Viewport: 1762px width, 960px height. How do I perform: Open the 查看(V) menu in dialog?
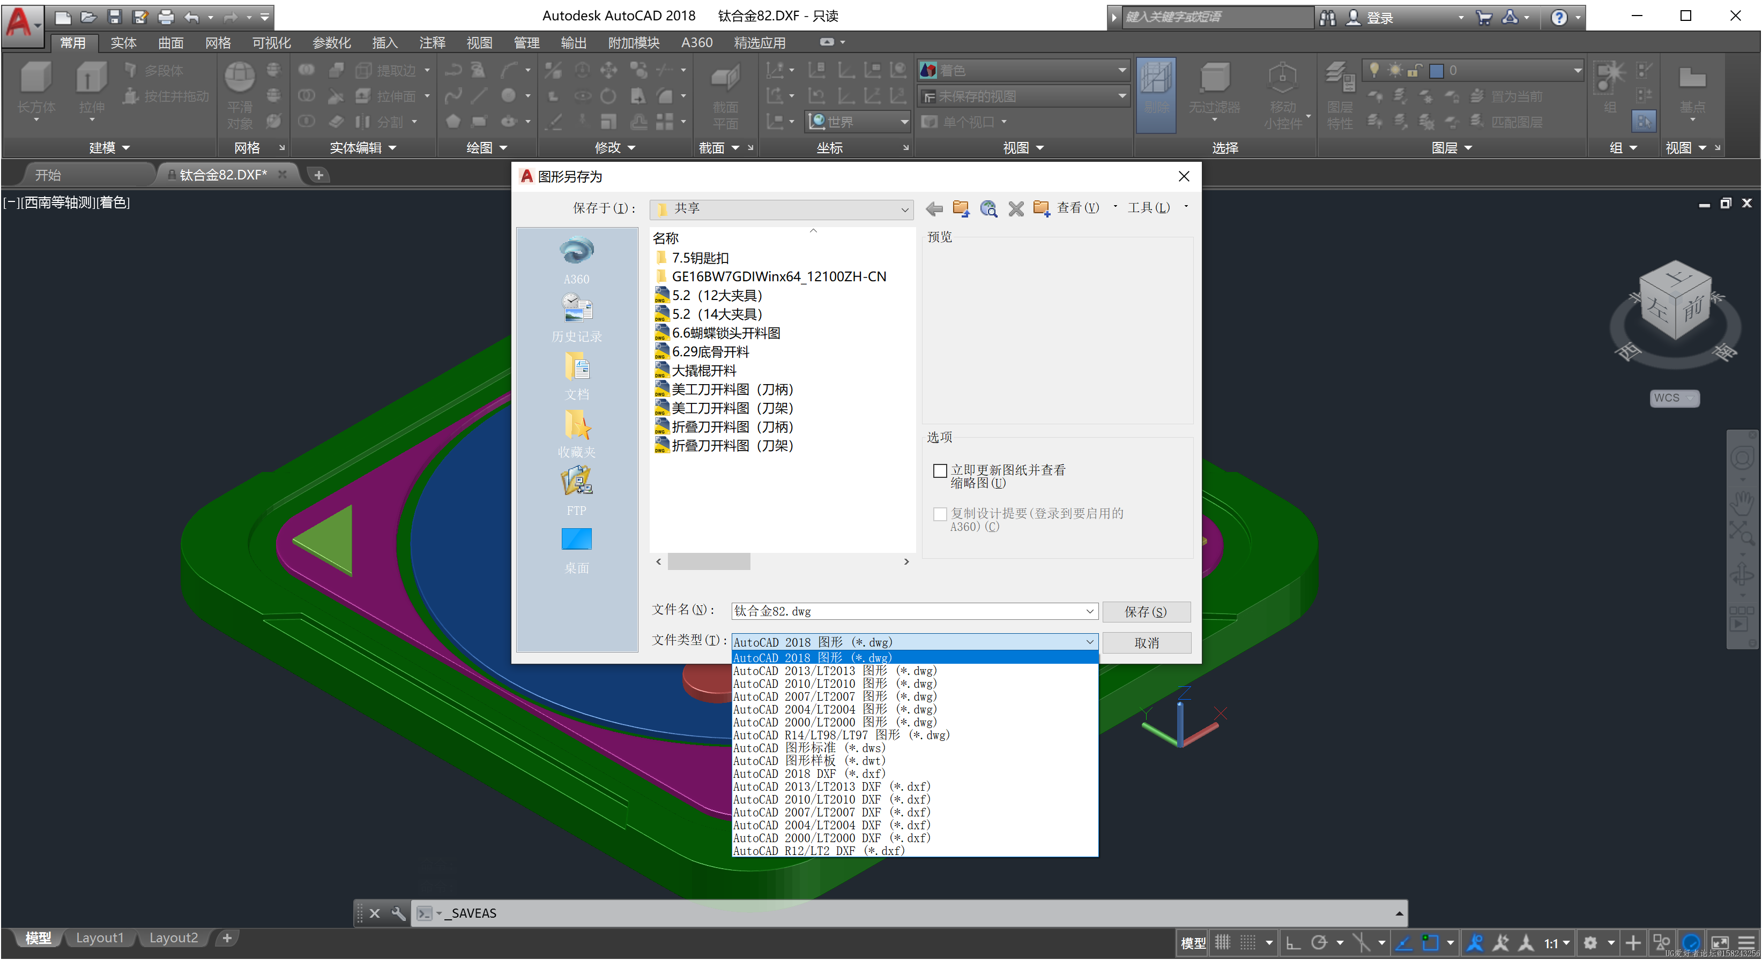click(x=1078, y=208)
